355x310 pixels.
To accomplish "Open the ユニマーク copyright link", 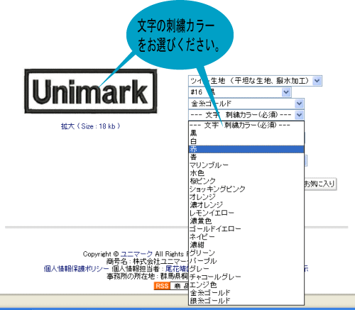I will tap(136, 254).
